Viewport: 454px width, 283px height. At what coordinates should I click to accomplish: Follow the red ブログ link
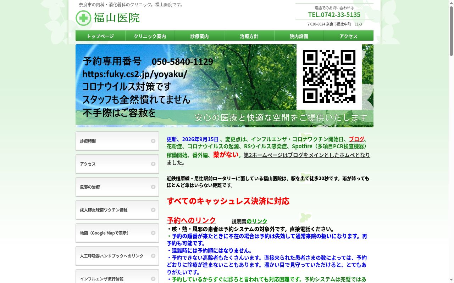356,139
